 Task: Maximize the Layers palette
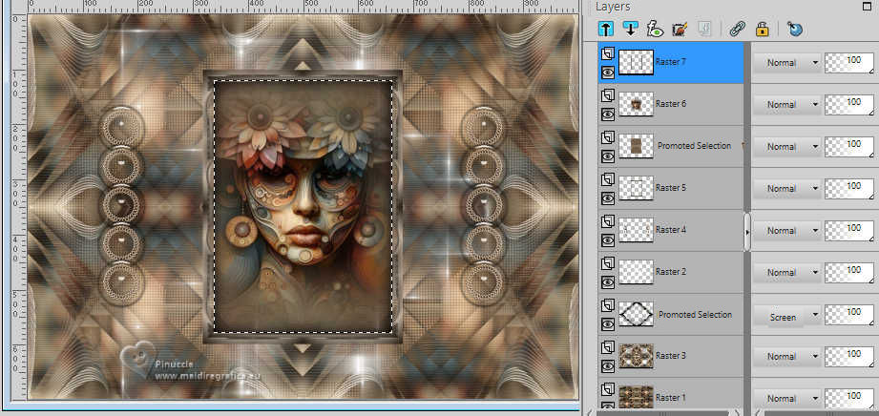pyautogui.click(x=866, y=6)
